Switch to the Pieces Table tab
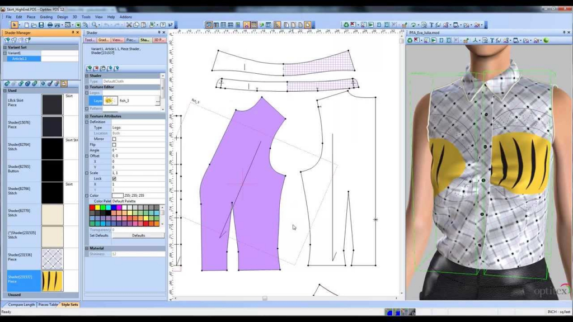This screenshot has width=573, height=322. (x=48, y=305)
